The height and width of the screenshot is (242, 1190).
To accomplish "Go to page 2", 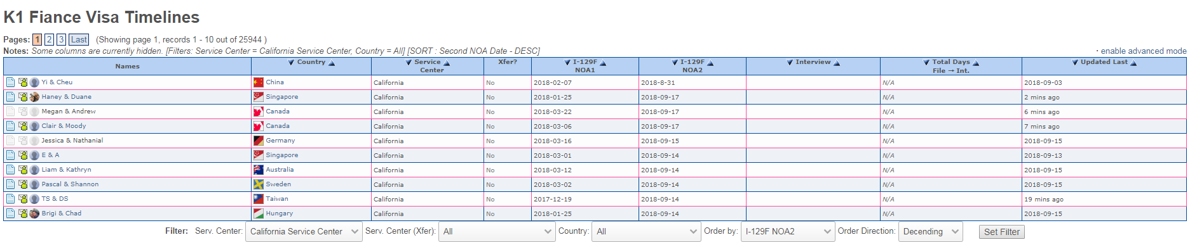I will point(49,39).
